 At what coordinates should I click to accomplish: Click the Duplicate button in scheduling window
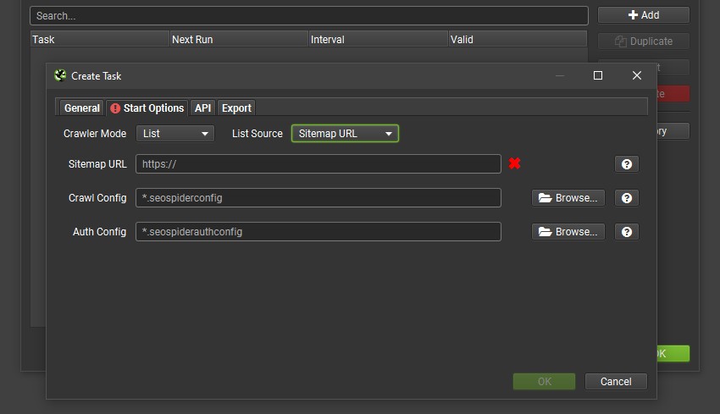[643, 41]
